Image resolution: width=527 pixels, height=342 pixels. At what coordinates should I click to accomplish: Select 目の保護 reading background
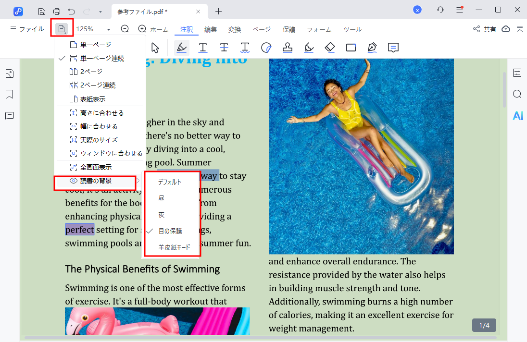[170, 231]
